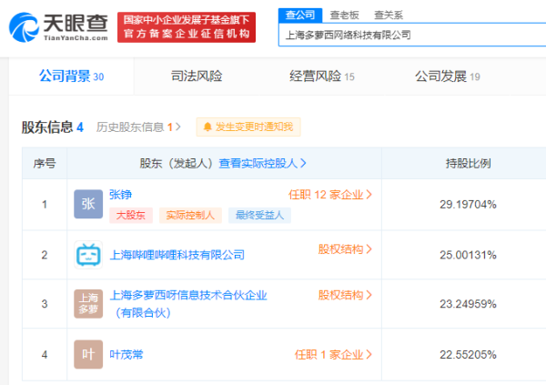Select the 29.19704% shareholding value

[x=468, y=204]
